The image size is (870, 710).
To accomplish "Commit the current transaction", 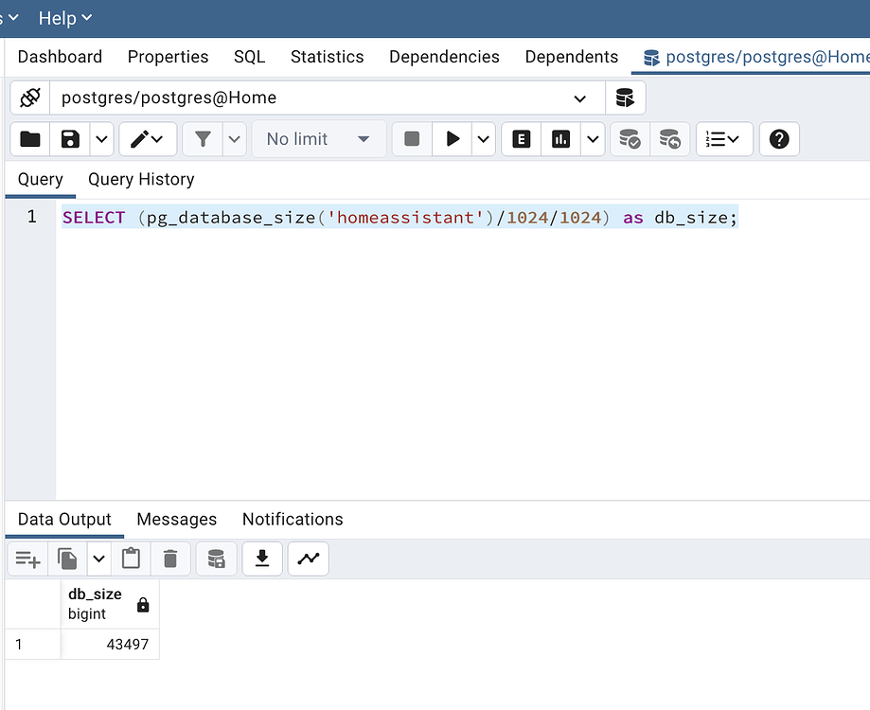I will 630,138.
